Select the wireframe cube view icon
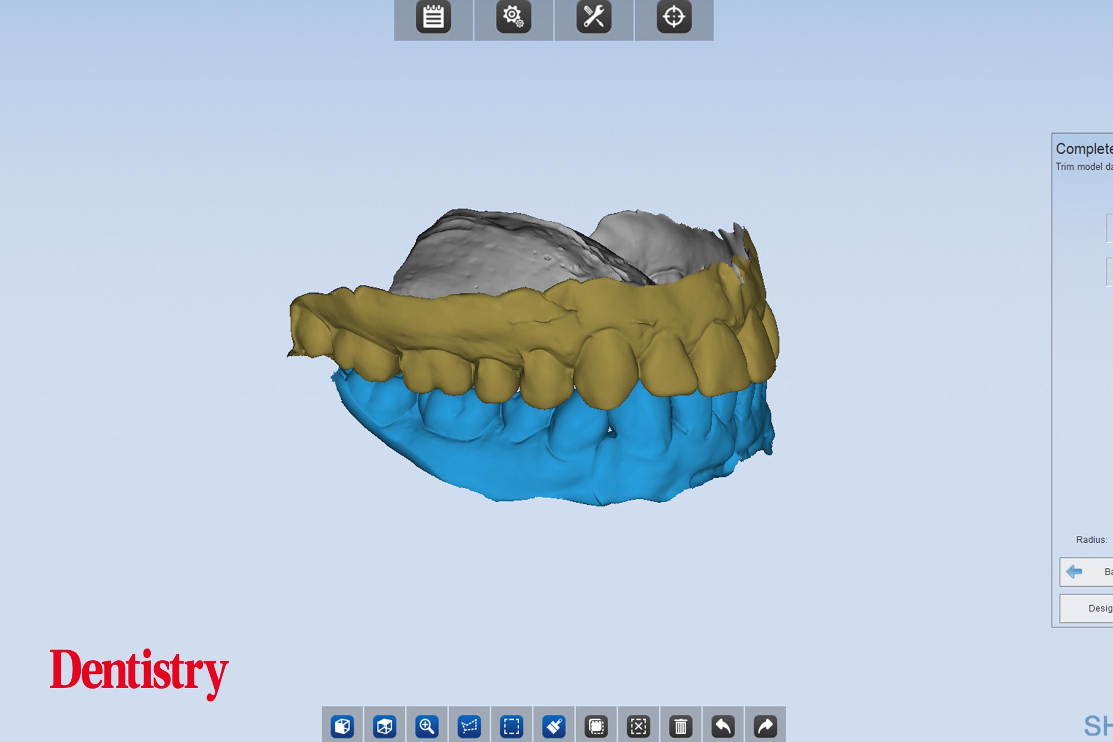Viewport: 1113px width, 742px height. click(x=385, y=726)
